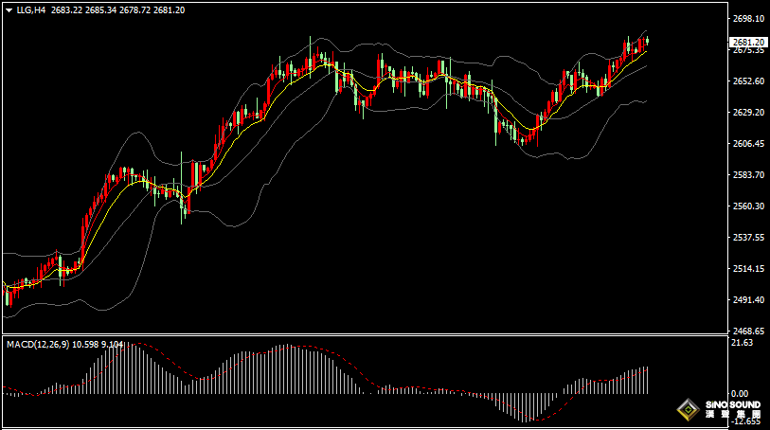This screenshot has height=430, width=770.
Task: Click the 21.63 MACD scale label
Action: [743, 343]
